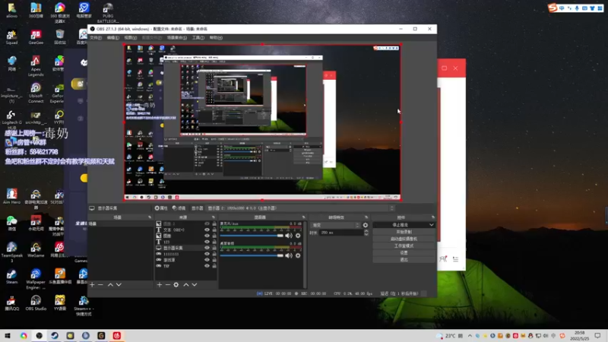Adjust transition duration stepper arrows
Screen dimensions: 608x342
pos(366,233)
